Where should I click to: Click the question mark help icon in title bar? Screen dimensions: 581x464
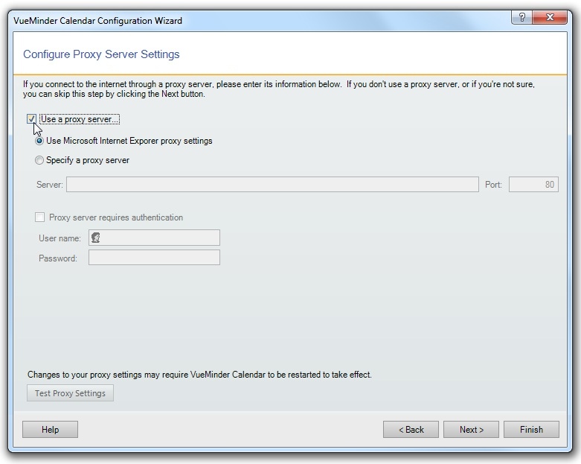click(x=522, y=17)
